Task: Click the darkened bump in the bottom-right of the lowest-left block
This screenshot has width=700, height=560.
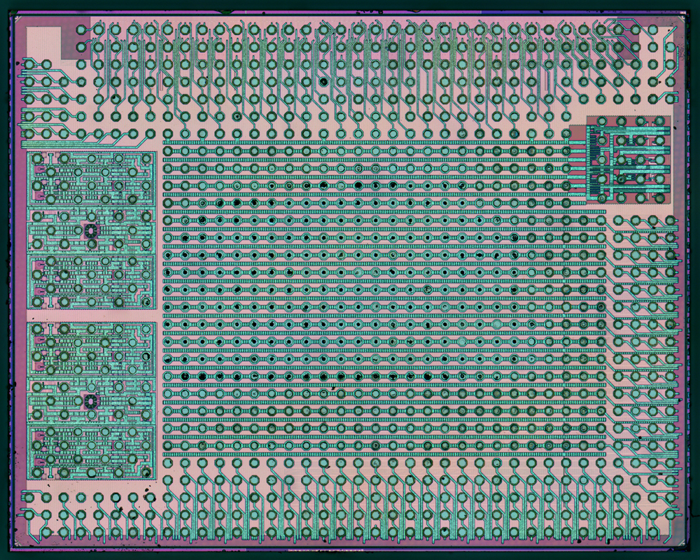Action: pos(146,472)
